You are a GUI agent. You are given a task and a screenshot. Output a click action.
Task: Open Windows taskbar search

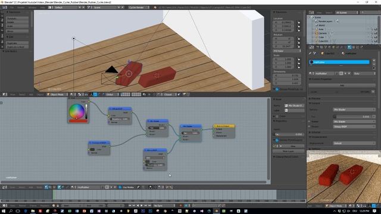point(11,211)
